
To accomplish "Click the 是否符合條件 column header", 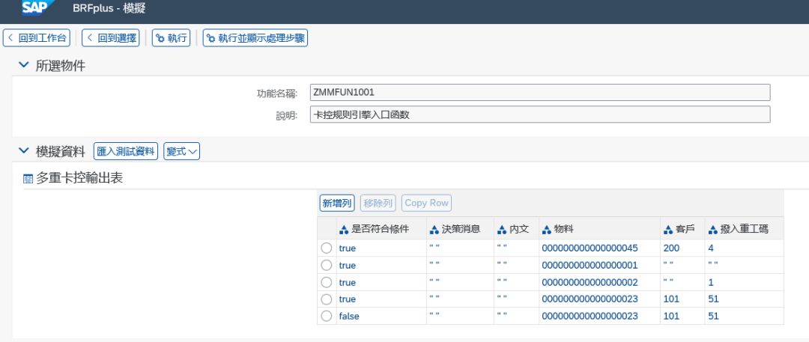I will click(381, 229).
